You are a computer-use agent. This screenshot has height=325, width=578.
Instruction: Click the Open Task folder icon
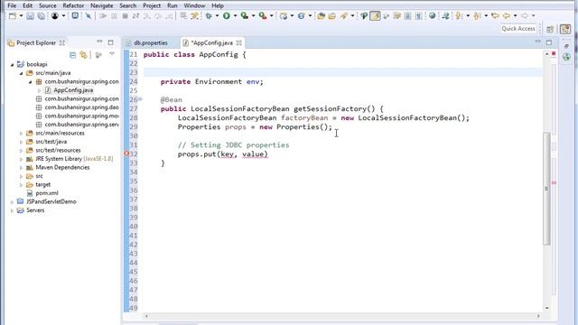click(x=331, y=16)
